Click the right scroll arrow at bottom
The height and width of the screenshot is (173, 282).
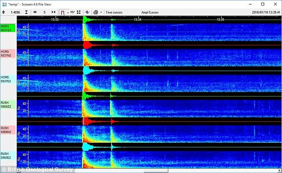click(280, 170)
